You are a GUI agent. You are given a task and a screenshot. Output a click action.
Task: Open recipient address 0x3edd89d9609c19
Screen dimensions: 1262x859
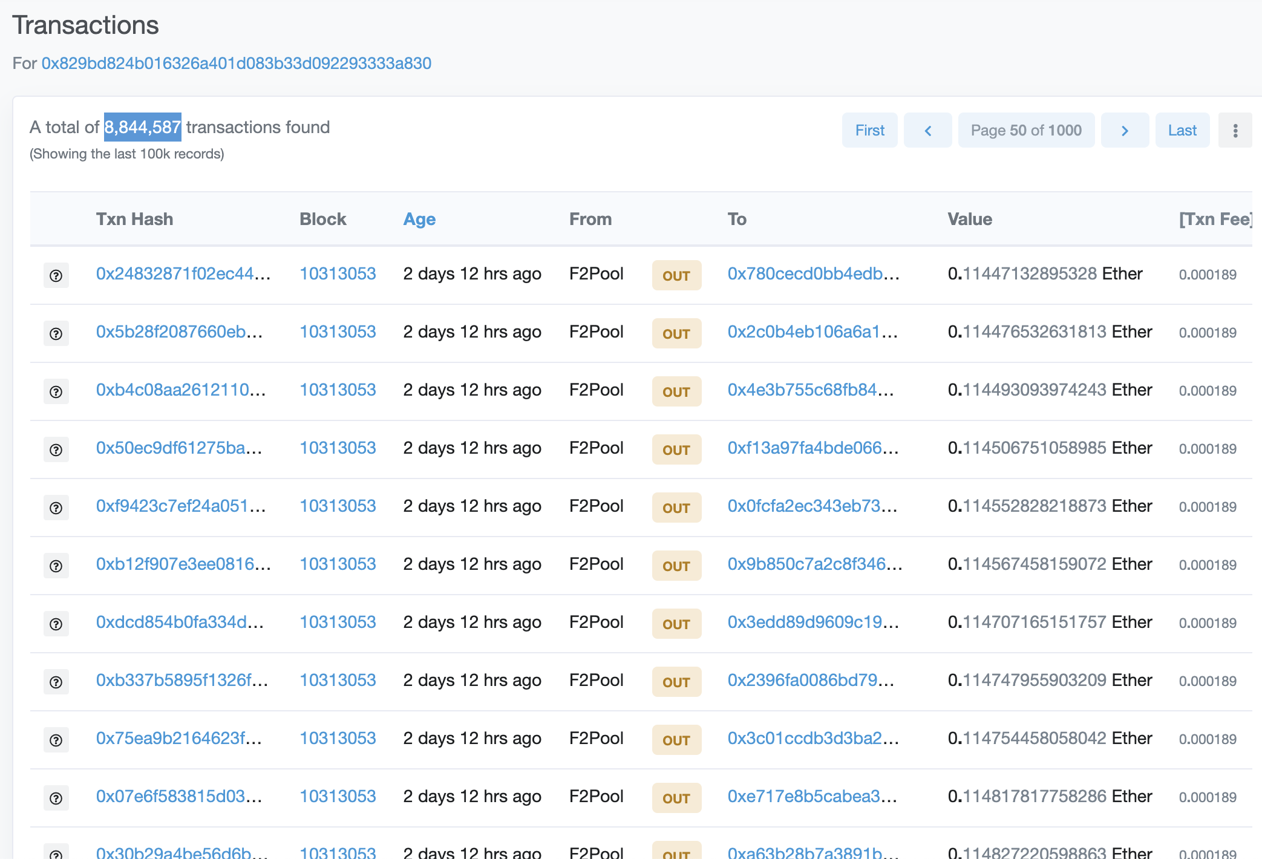pyautogui.click(x=813, y=622)
